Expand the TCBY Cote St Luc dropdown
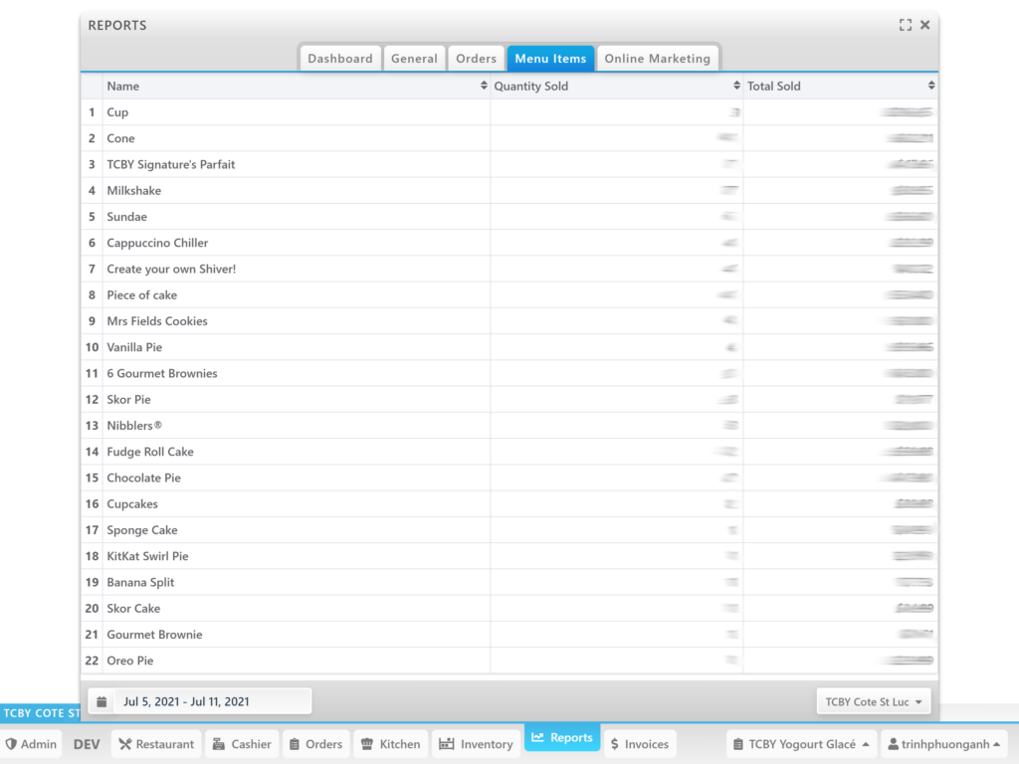This screenshot has height=764, width=1019. 874,701
